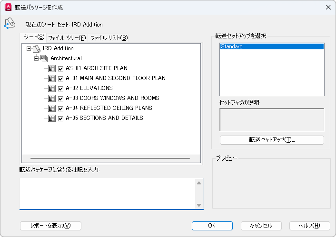Click into the transmittal notes text field

[x=107, y=192]
